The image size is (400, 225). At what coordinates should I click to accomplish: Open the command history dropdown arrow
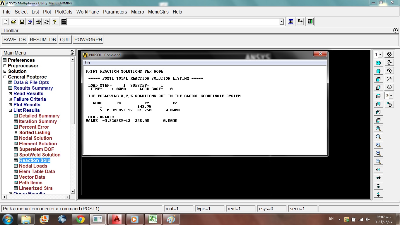point(281,22)
